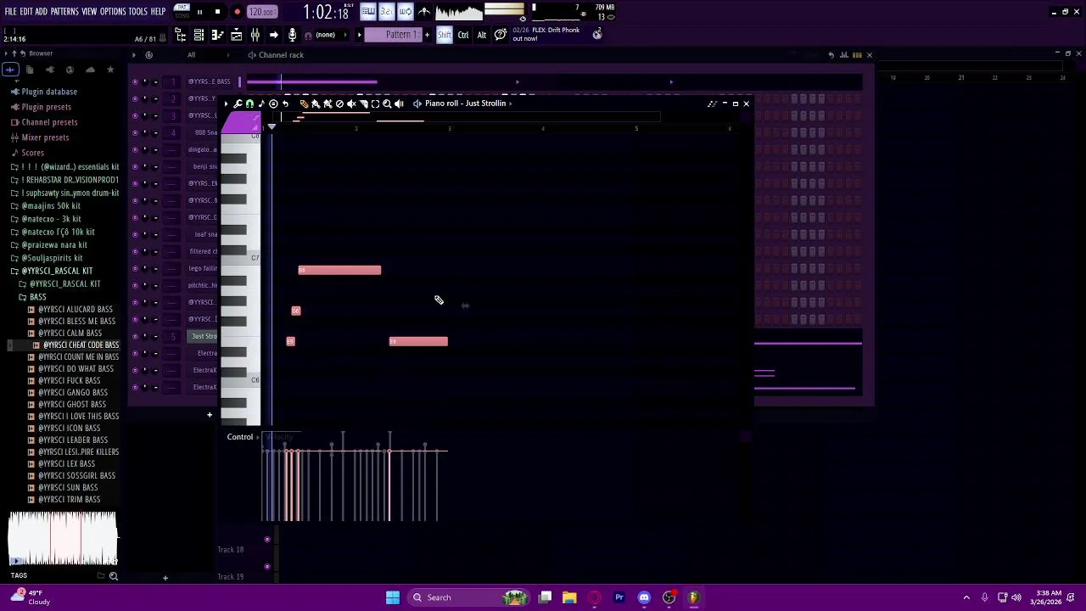Open the HELP menu
1086x611 pixels.
click(159, 12)
